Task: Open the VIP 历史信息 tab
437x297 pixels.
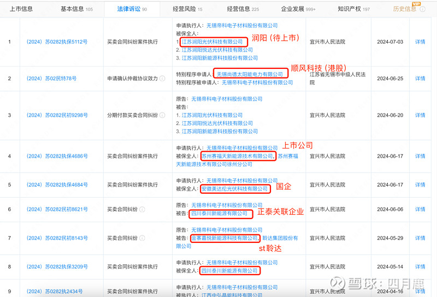Action: click(x=405, y=9)
